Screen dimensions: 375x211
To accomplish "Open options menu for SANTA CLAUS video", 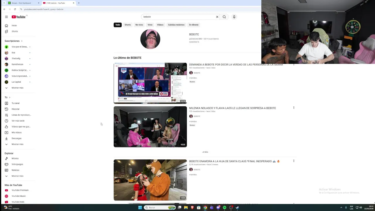I will 294,161.
